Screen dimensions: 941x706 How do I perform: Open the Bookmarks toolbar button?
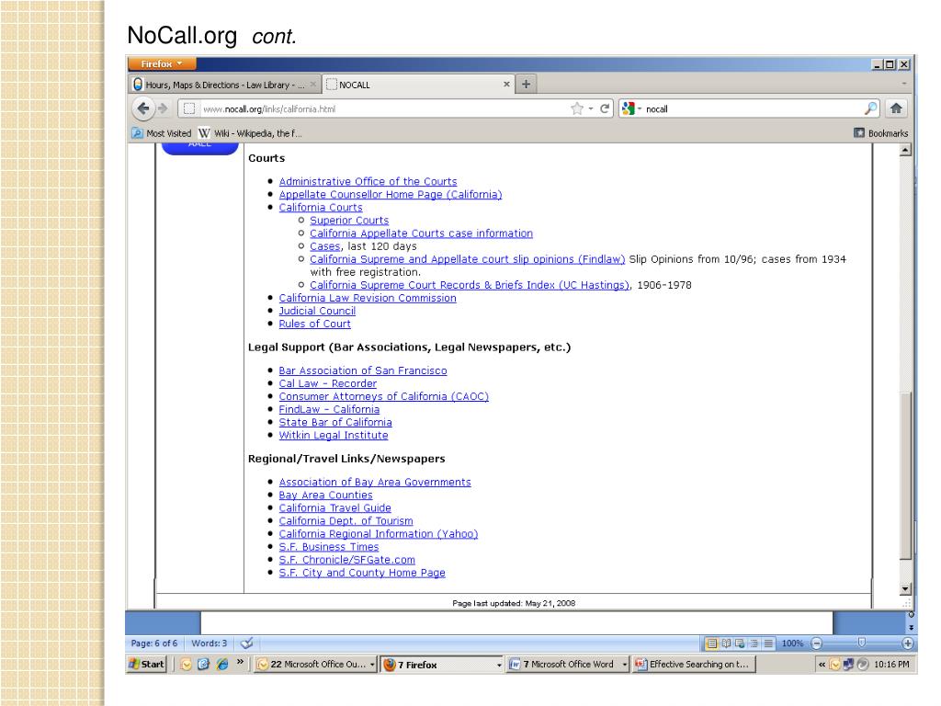(881, 133)
